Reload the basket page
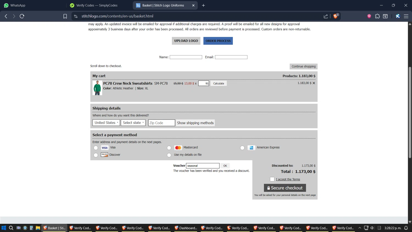The image size is (412, 232). click(22, 16)
